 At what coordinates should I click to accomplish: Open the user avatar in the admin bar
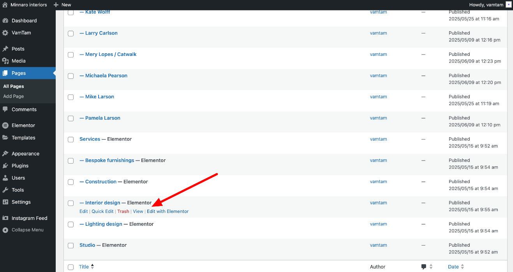tap(509, 5)
